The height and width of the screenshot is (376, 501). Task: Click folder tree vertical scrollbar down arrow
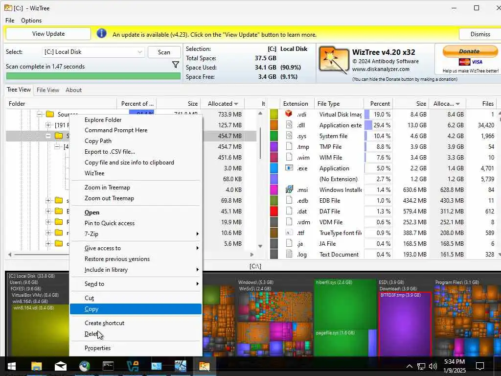pyautogui.click(x=260, y=246)
